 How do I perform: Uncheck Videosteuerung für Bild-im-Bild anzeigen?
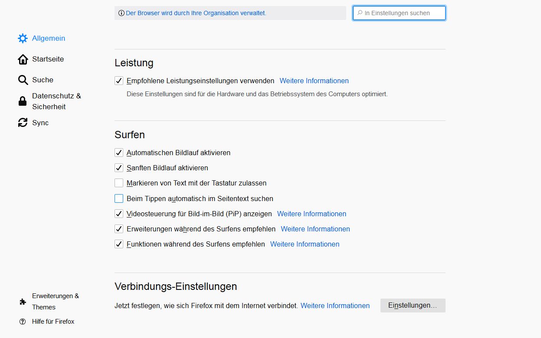119,214
